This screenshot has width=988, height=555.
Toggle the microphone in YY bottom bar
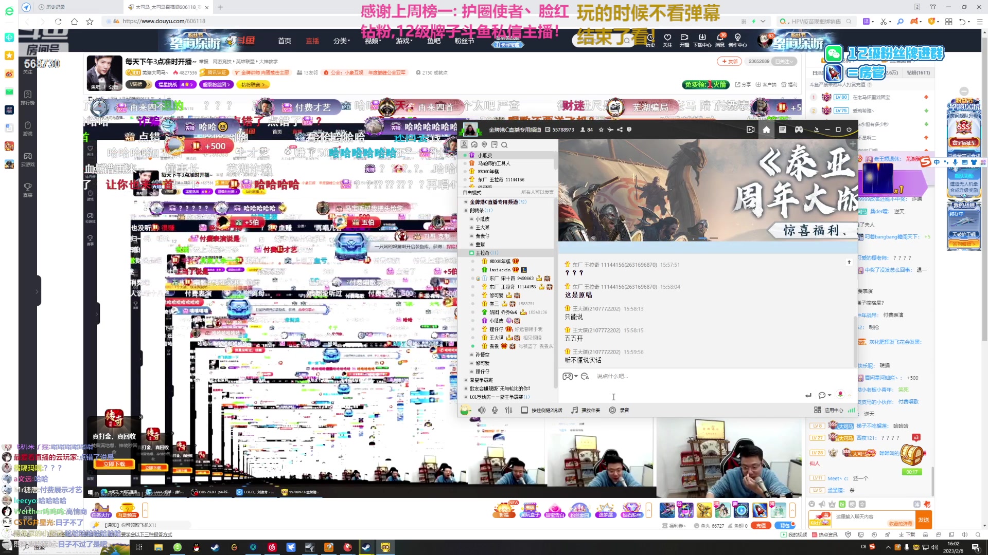[x=495, y=410]
